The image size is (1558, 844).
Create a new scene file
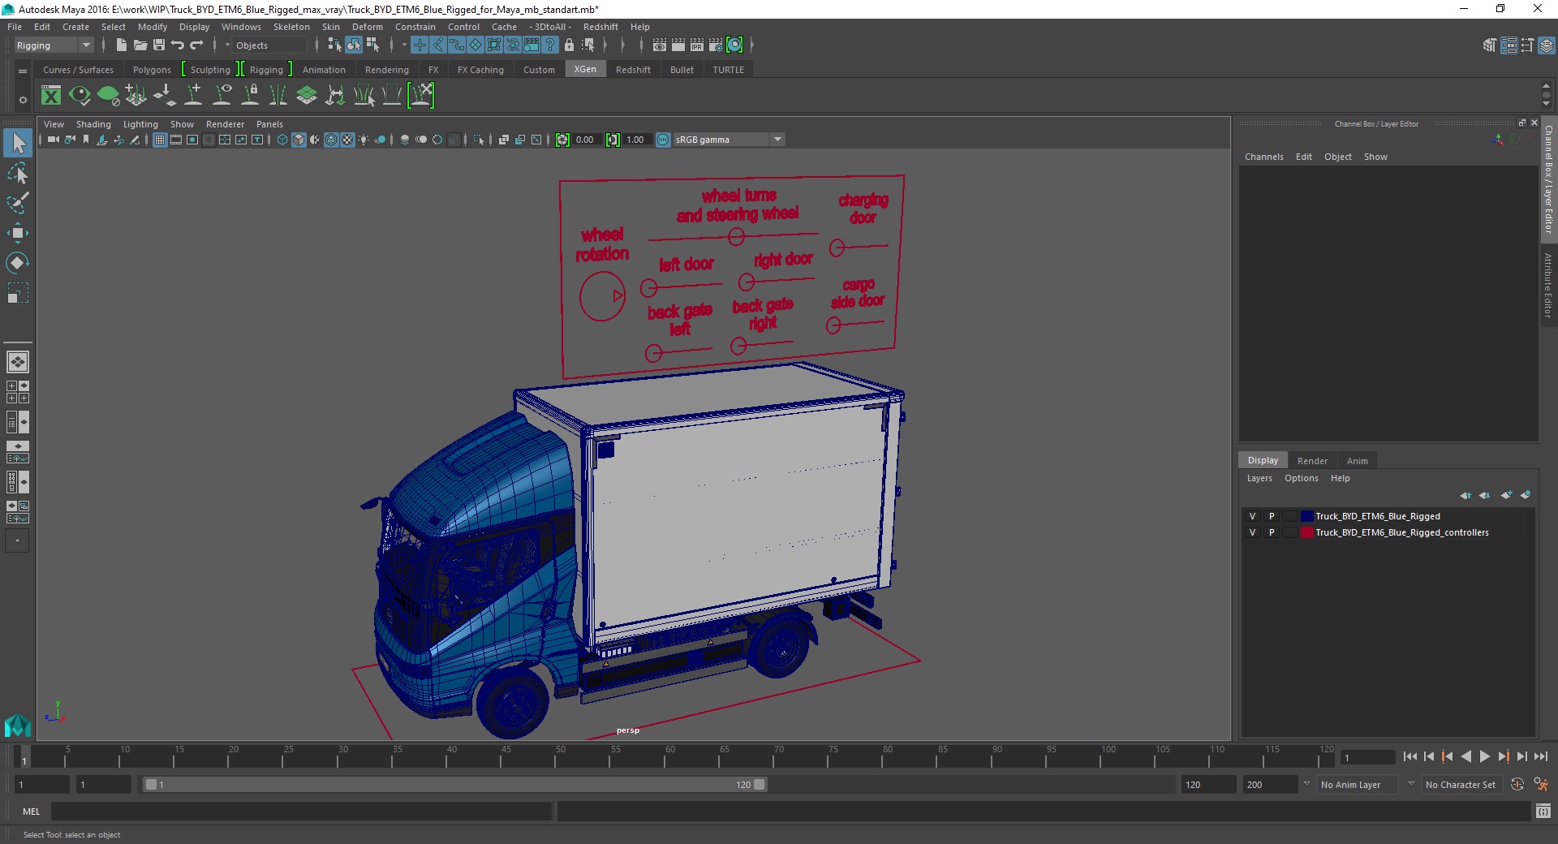click(x=121, y=45)
